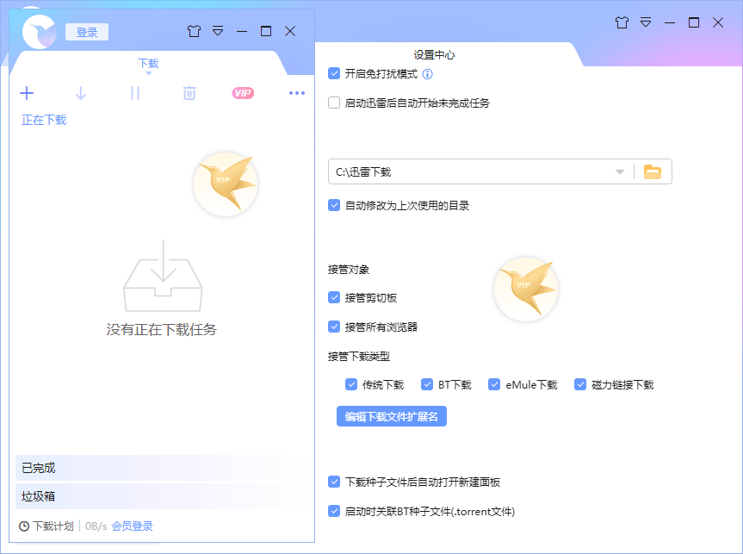Uncheck 传统下载 checkbox

[351, 384]
